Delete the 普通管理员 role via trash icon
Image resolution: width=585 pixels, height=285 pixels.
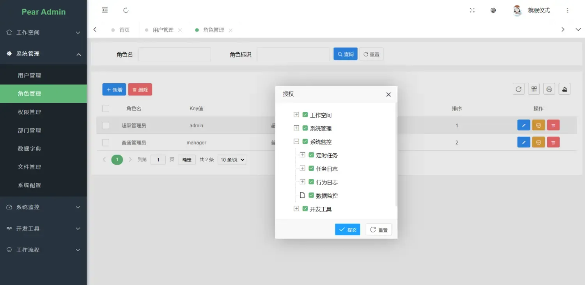pos(553,142)
